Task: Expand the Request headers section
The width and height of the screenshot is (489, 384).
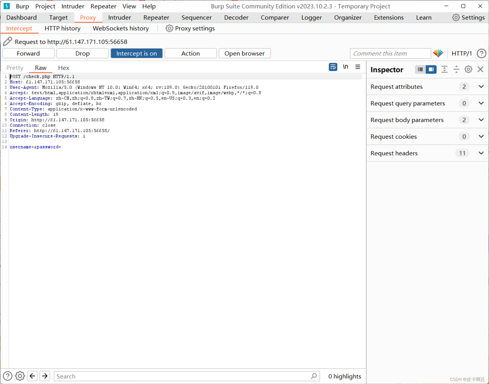Action: click(x=481, y=153)
